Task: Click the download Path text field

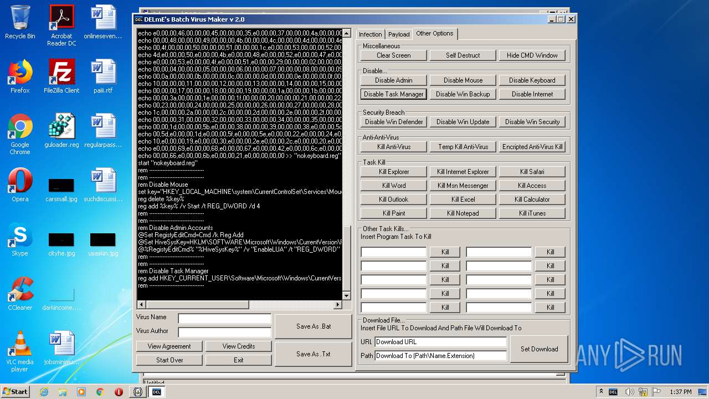Action: pos(441,356)
